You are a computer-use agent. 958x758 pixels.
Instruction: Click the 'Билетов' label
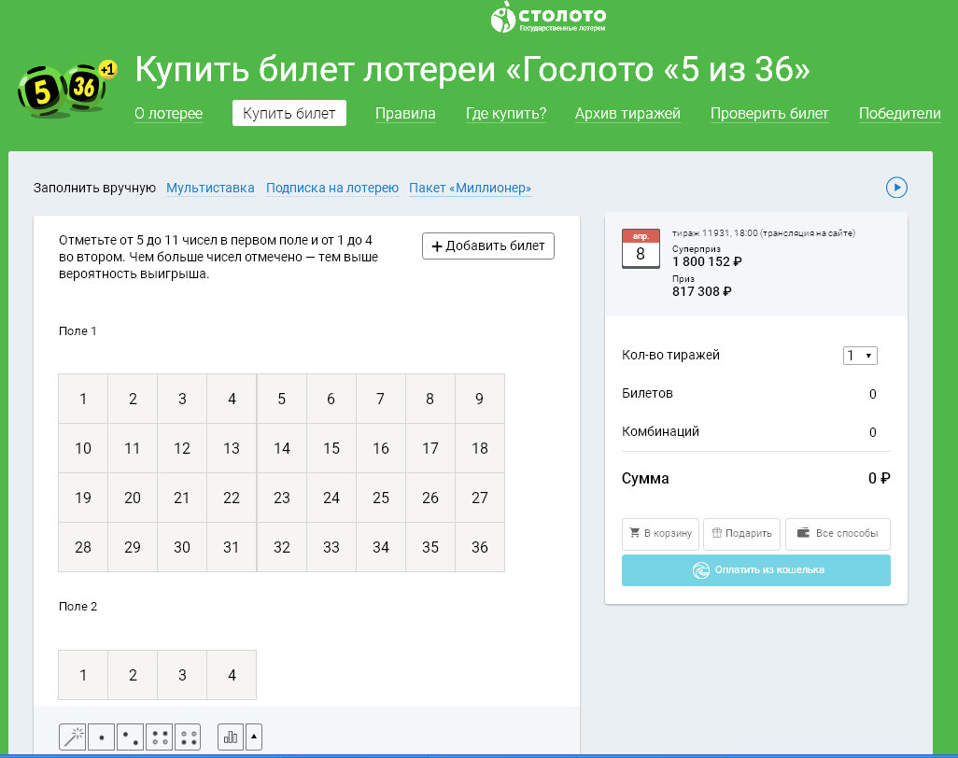647,393
